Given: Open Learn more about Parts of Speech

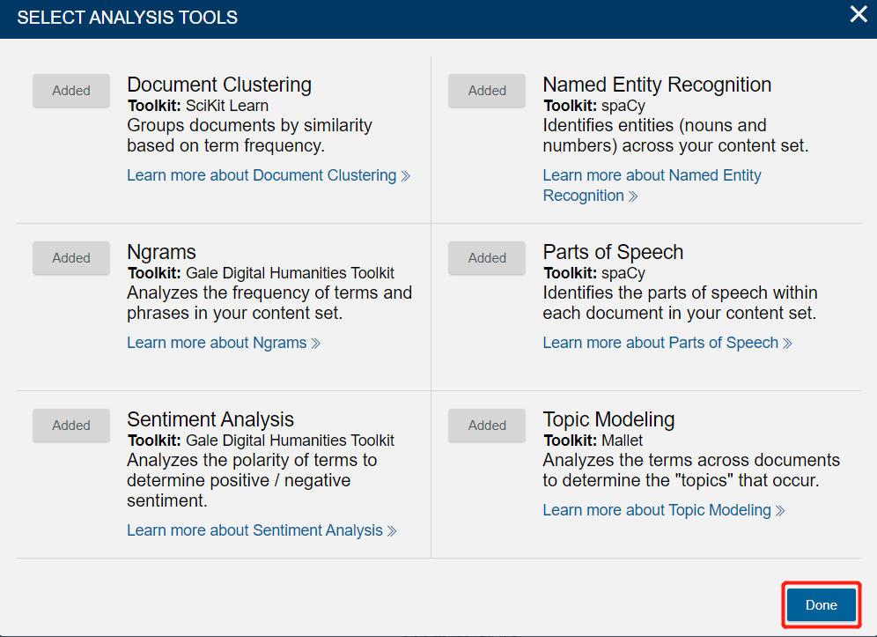Looking at the screenshot, I should (667, 343).
